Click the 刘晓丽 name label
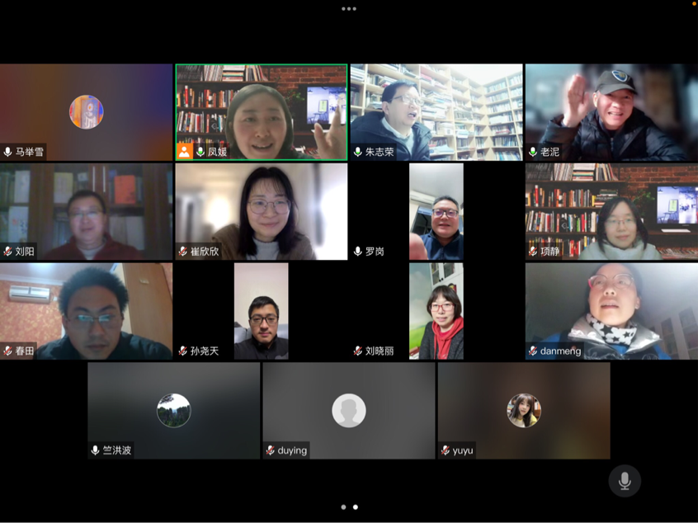The width and height of the screenshot is (698, 523). click(380, 351)
